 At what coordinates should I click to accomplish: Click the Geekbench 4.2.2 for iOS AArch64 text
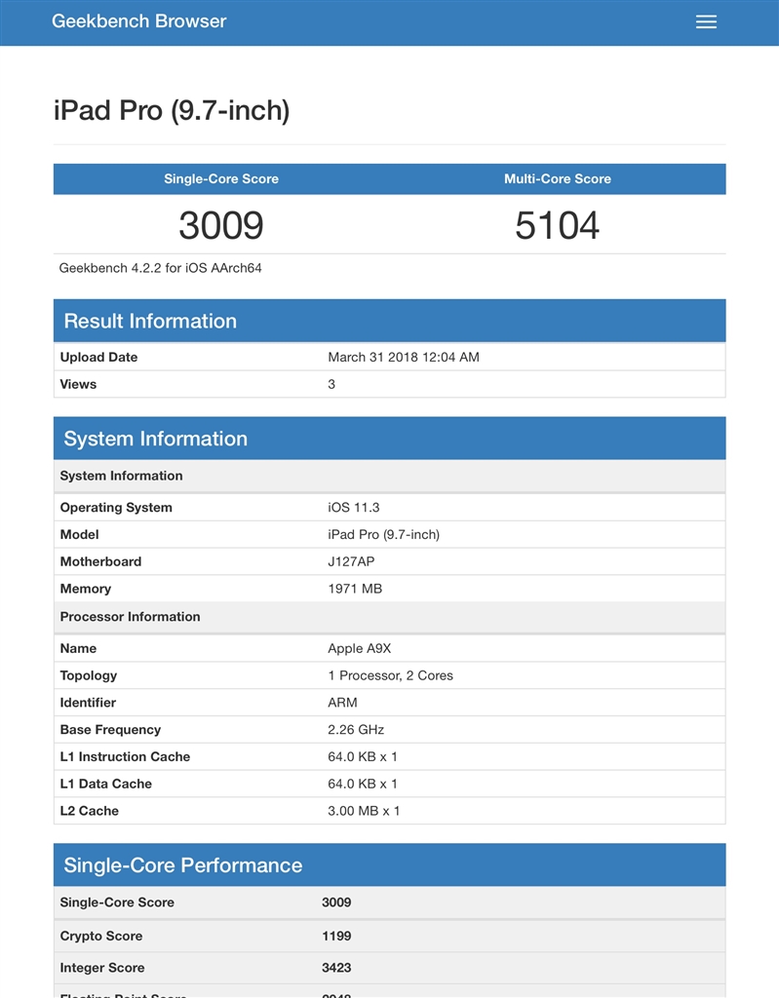(161, 268)
